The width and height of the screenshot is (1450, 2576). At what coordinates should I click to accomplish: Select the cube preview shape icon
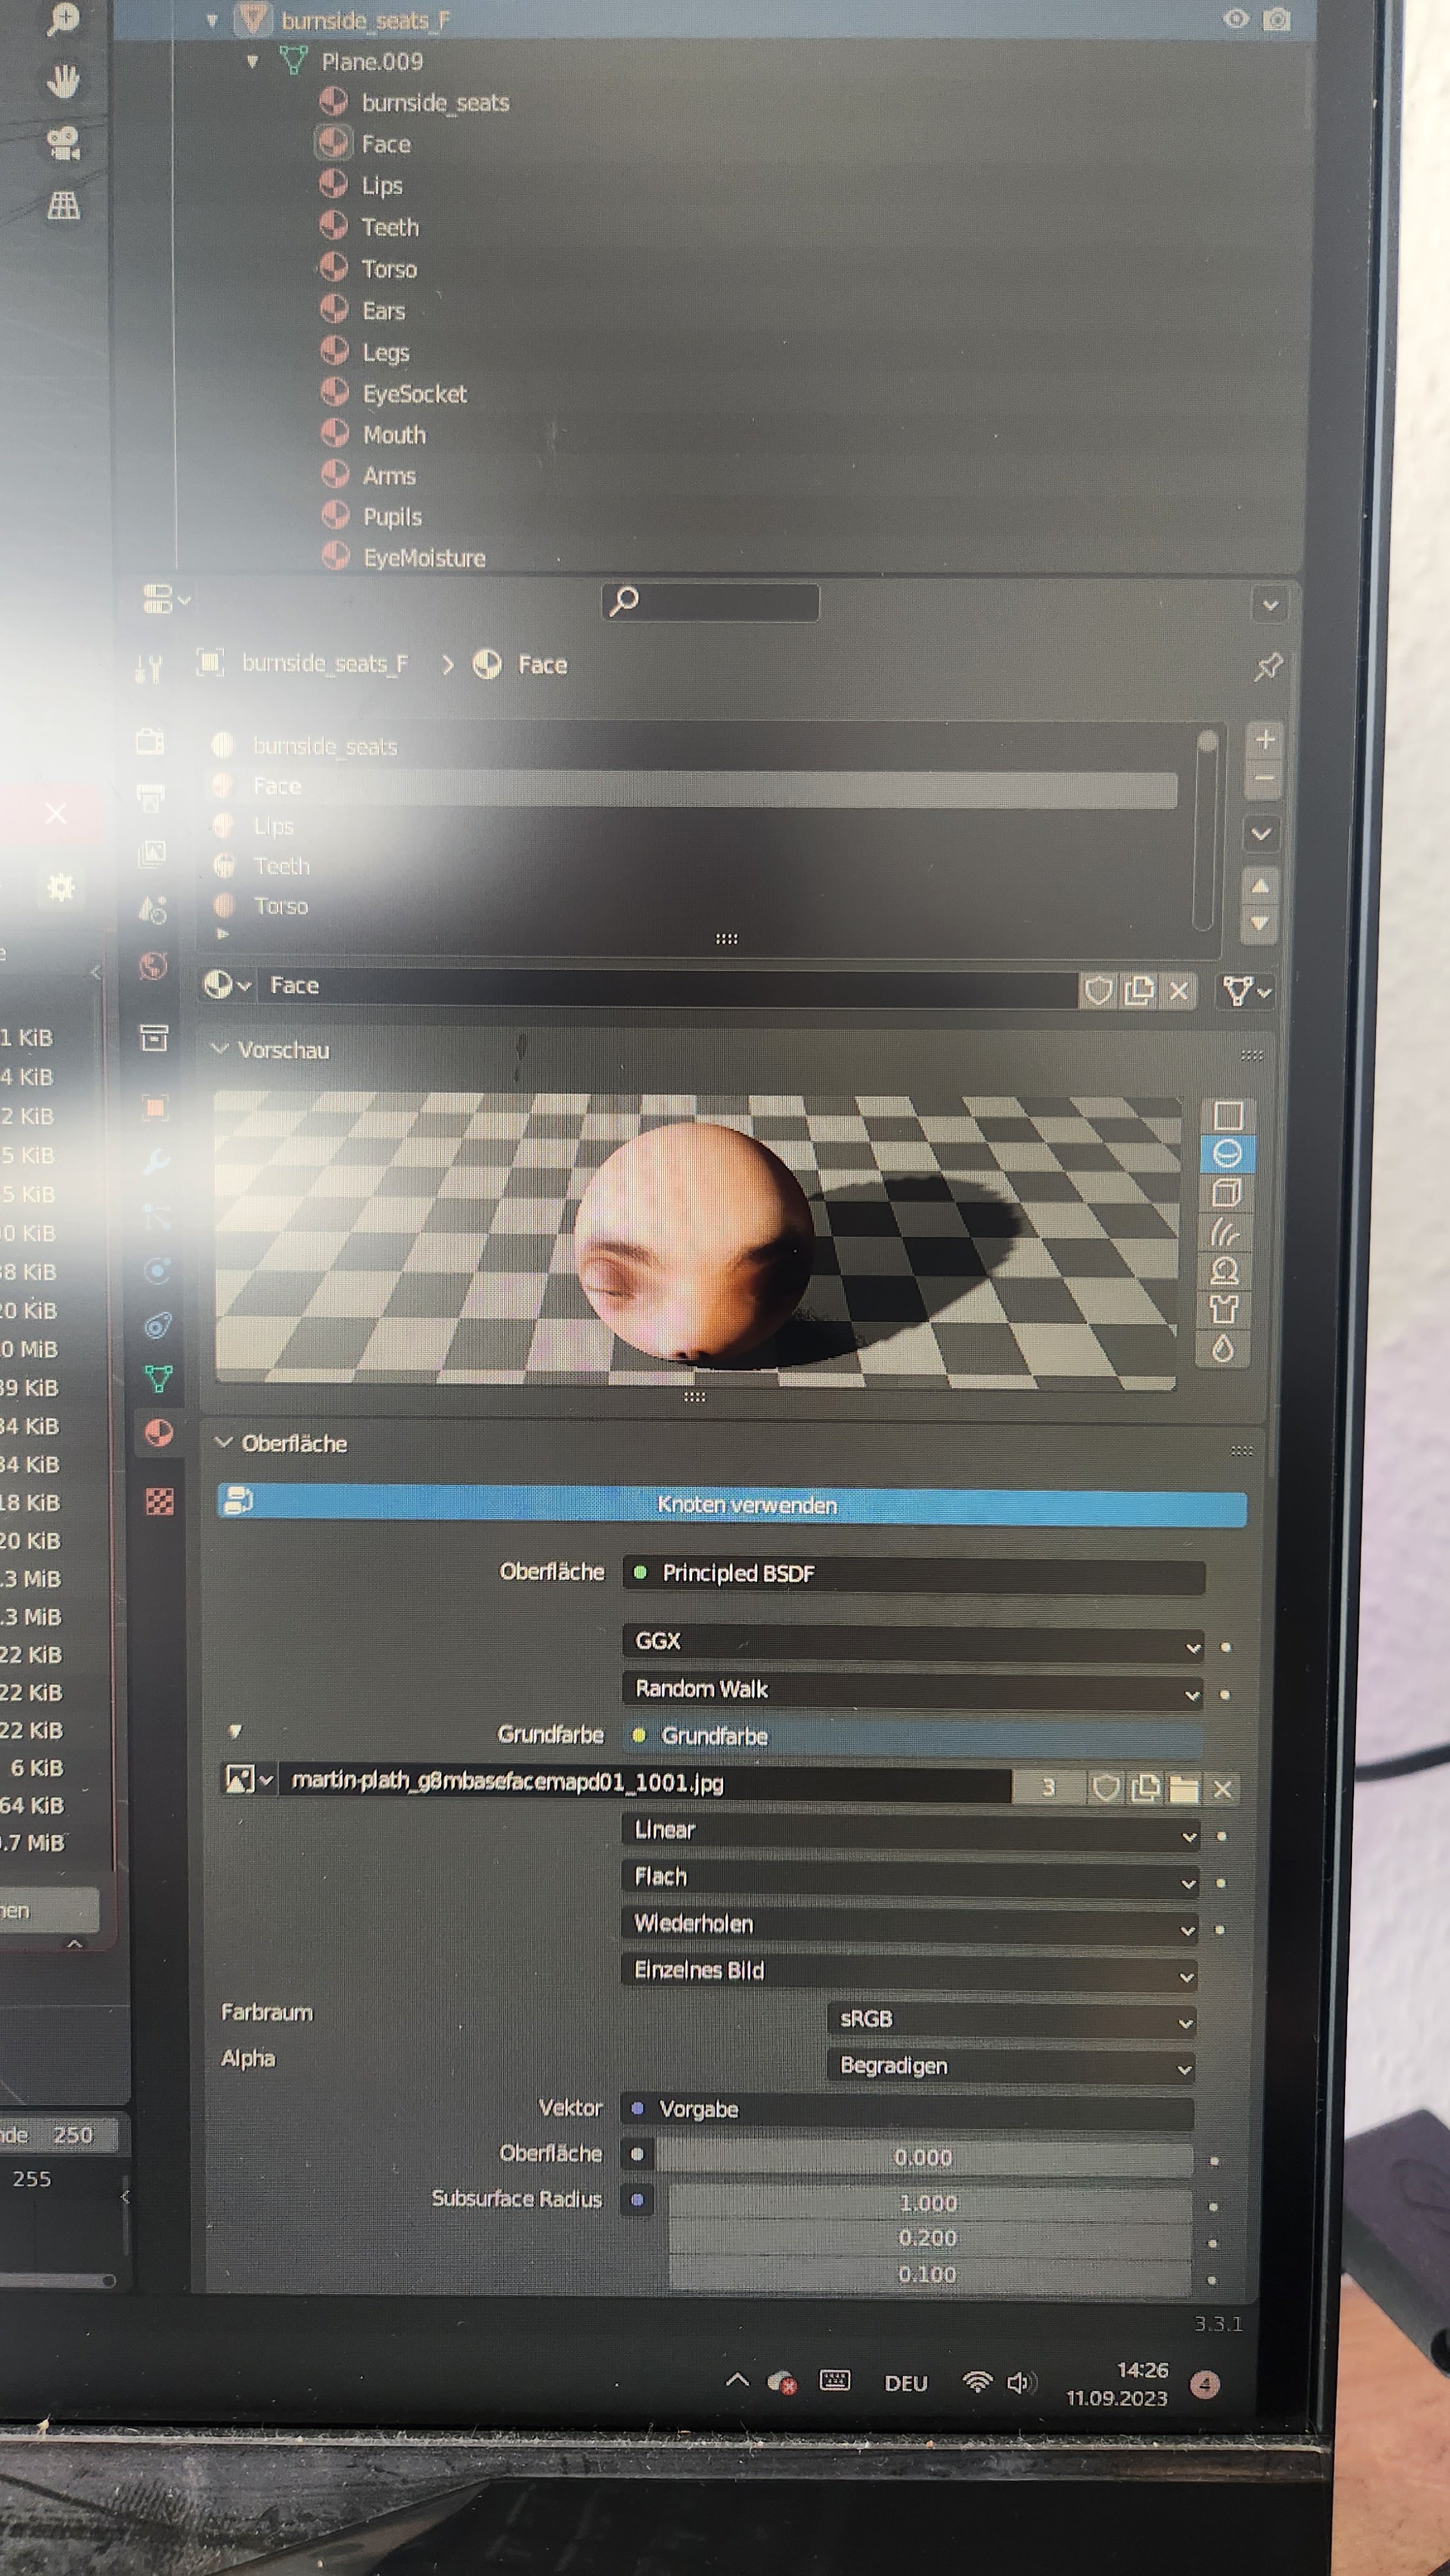1227,1193
